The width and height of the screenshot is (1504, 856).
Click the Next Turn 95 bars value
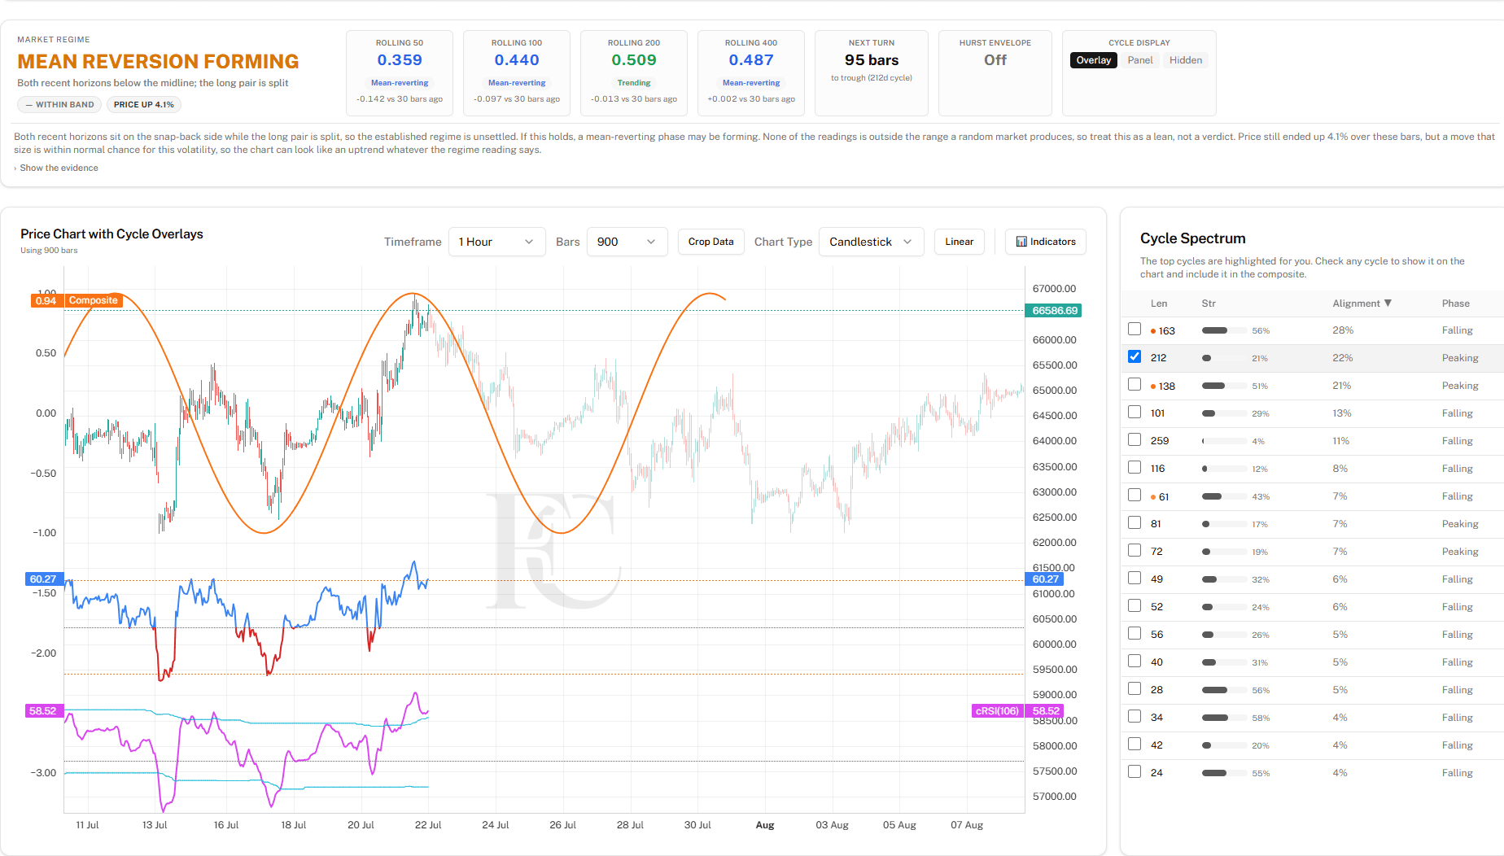point(872,60)
